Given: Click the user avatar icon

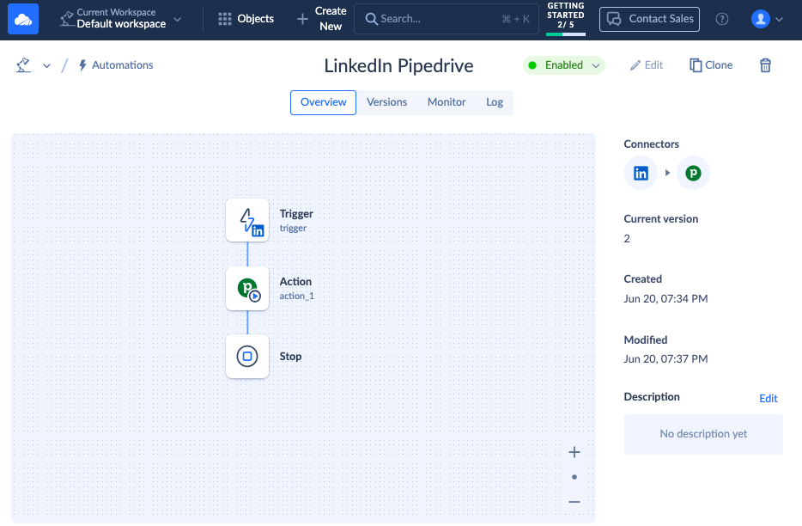Looking at the screenshot, I should click(x=760, y=19).
